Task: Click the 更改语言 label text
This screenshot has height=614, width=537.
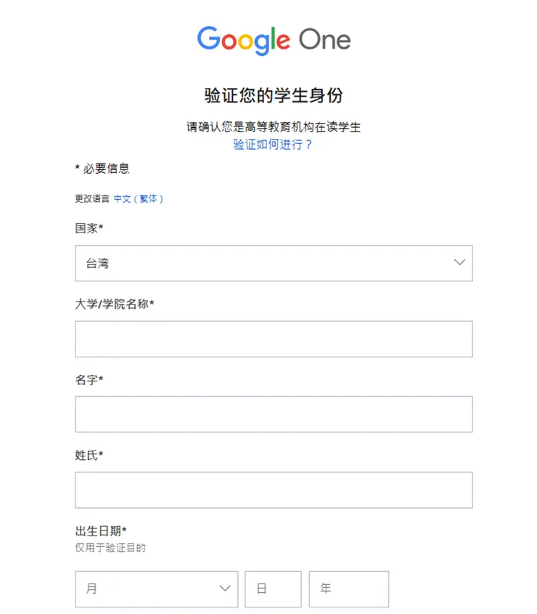Action: point(91,198)
